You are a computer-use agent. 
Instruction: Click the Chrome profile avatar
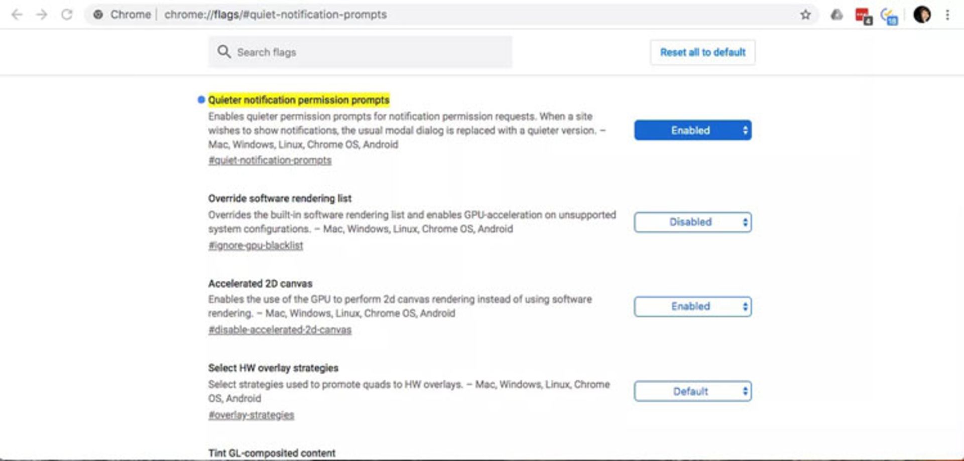pos(922,15)
